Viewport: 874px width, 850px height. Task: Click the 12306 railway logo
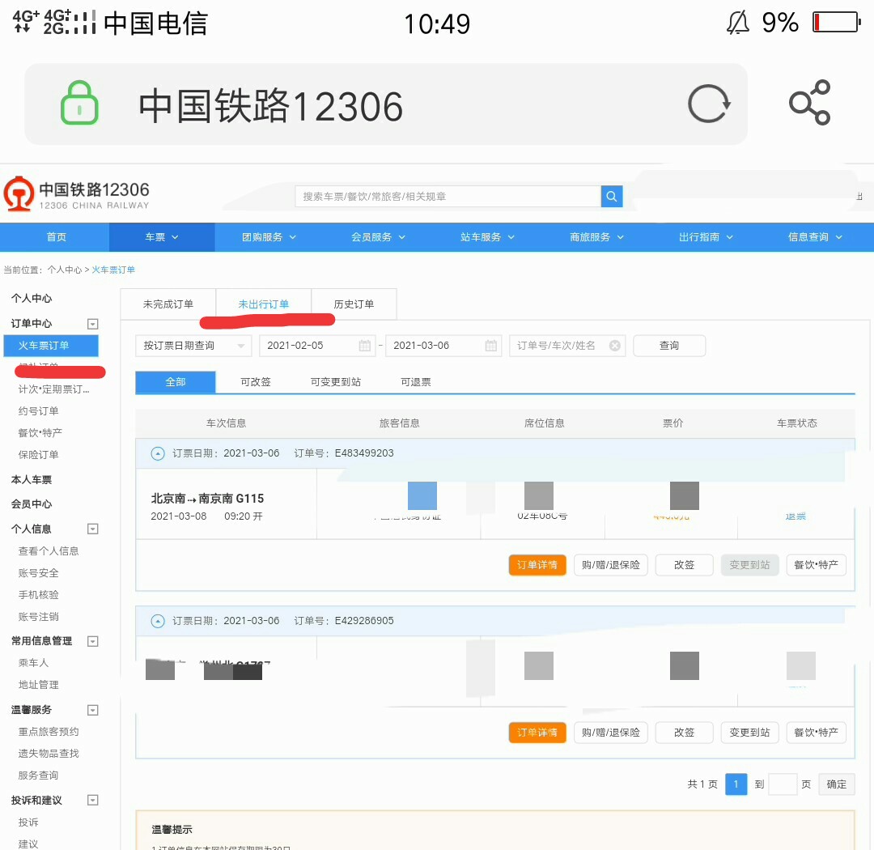(76, 194)
